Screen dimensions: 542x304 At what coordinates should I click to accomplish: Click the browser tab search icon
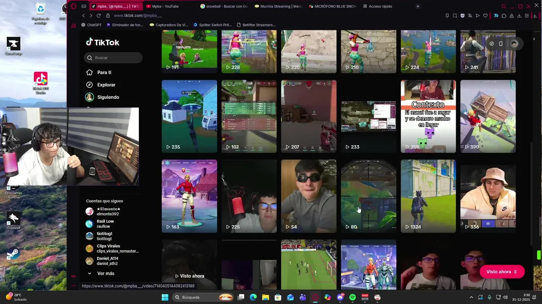(504, 6)
